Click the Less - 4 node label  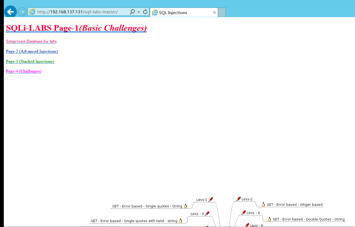click(x=253, y=213)
